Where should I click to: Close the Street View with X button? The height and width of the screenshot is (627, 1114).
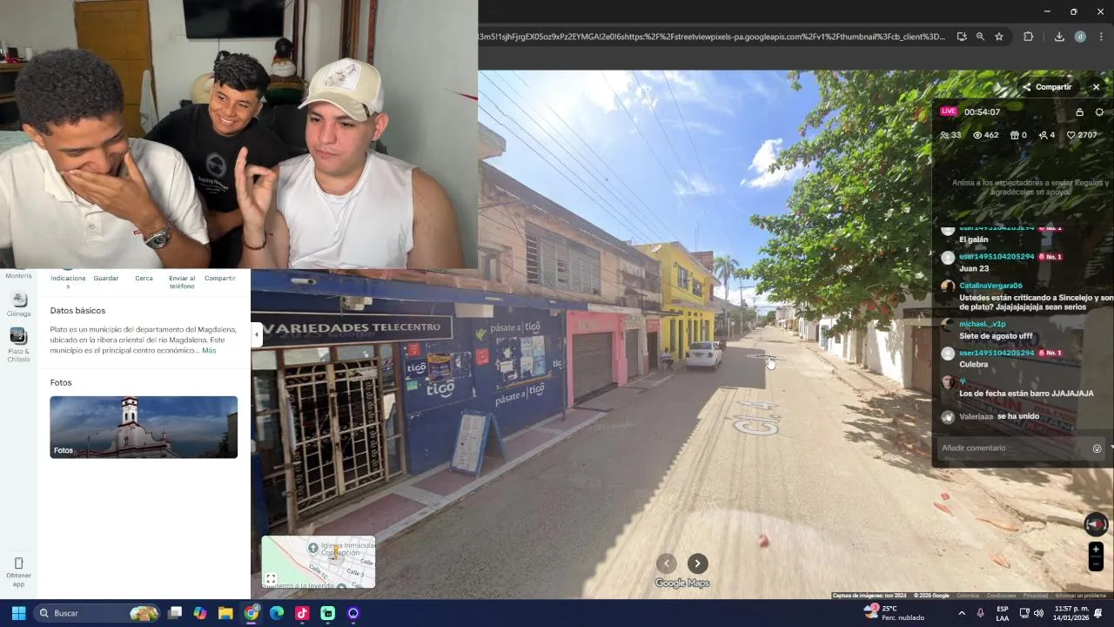pos(1096,87)
